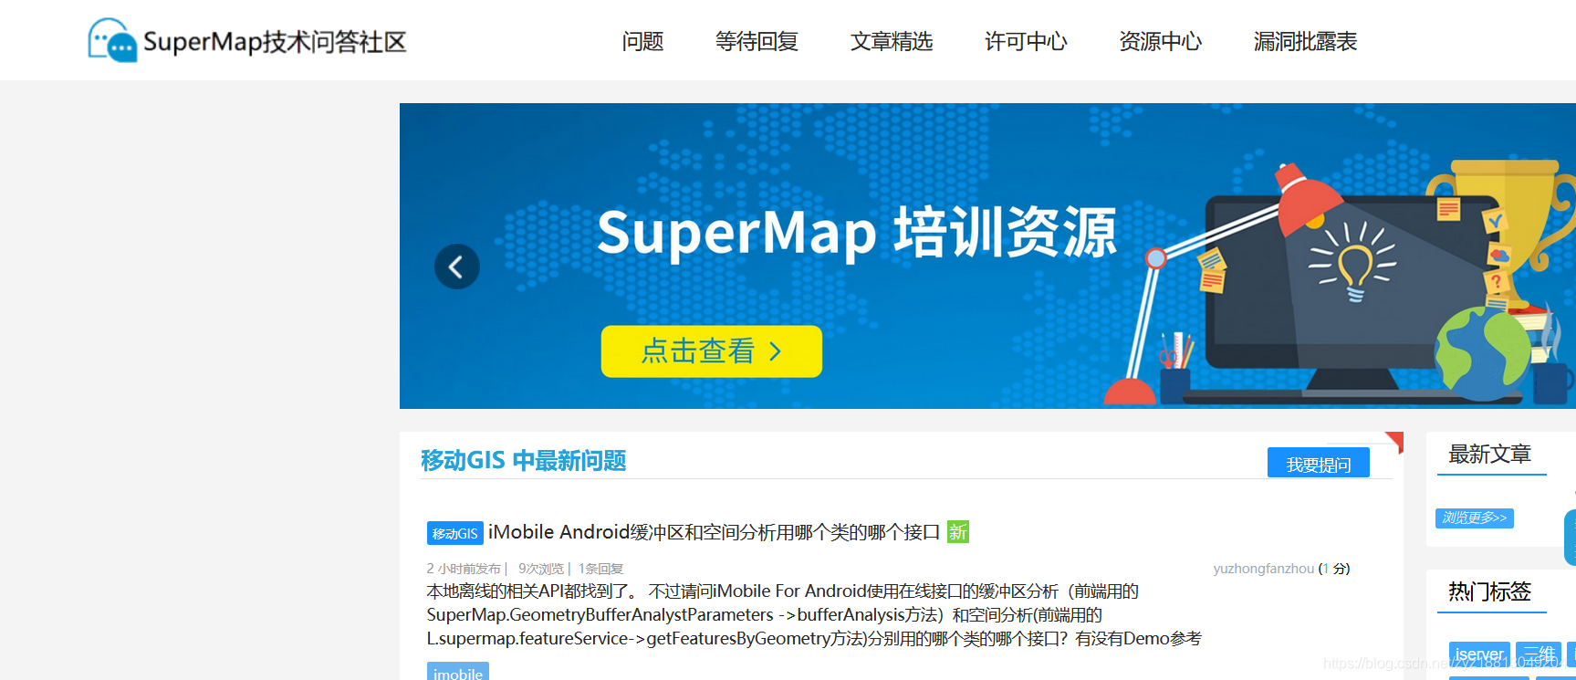
Task: Open 许可中心 navigation item
Action: [x=1026, y=41]
